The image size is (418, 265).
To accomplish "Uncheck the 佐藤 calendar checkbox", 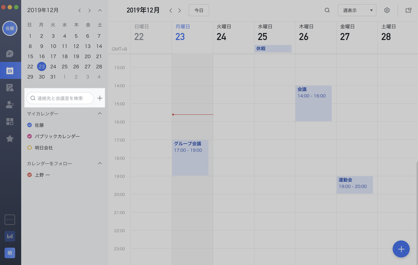I will [30, 125].
